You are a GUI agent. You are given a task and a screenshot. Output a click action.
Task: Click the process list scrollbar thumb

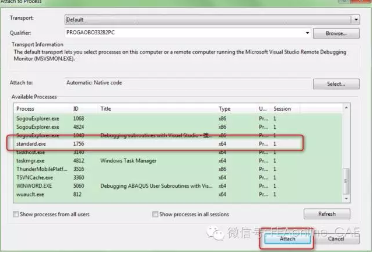346,181
